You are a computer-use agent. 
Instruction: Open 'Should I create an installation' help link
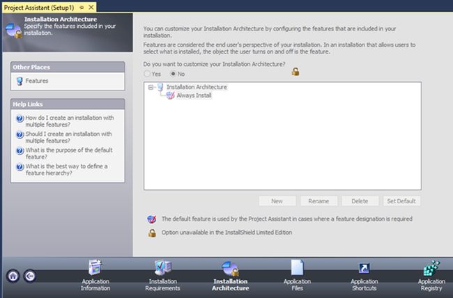tap(68, 137)
